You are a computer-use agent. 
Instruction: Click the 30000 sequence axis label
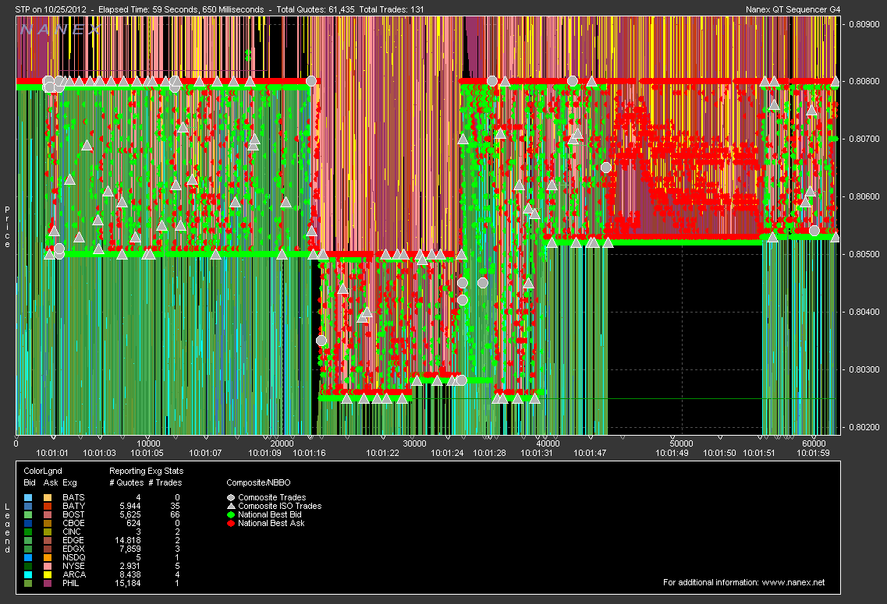tap(415, 443)
